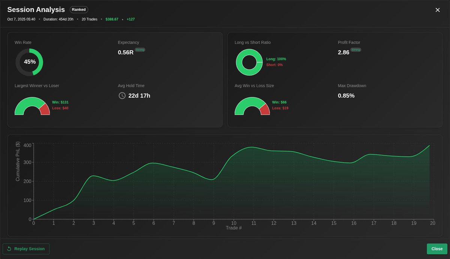The image size is (450, 259).
Task: Click the green Close button
Action: [437, 249]
